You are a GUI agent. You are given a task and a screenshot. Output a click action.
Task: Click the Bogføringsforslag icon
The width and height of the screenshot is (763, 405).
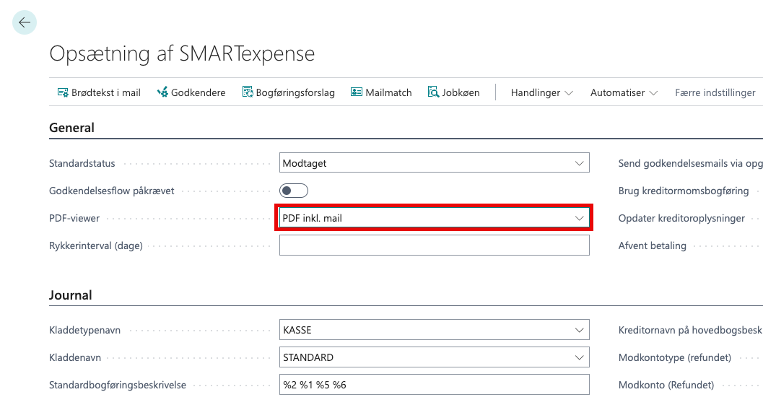point(248,92)
